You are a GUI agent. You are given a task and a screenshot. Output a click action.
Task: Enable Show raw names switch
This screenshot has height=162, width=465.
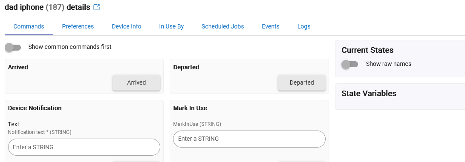tap(350, 64)
